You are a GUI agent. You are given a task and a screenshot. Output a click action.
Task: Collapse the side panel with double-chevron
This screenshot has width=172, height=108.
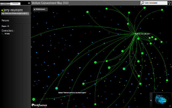click(x=29, y=3)
